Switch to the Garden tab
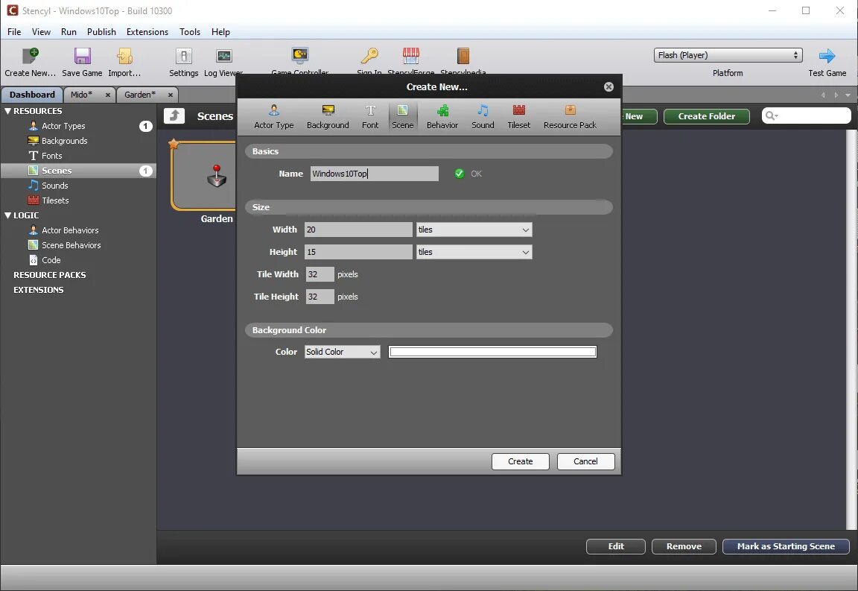 [x=140, y=95]
